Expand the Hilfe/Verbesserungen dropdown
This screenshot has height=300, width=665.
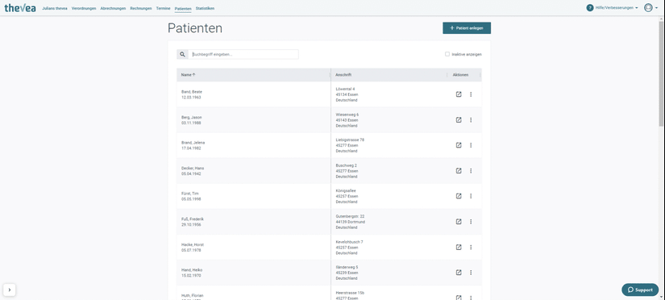coord(613,7)
